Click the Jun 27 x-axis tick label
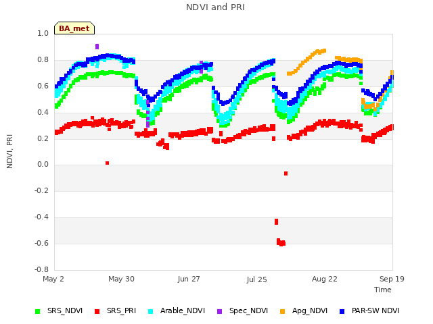The height and width of the screenshot is (324, 433). click(189, 279)
